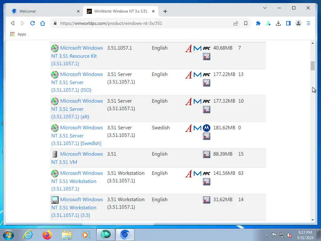The width and height of the screenshot is (321, 241).
Task: Click the browser Back arrow
Action: 13,23
